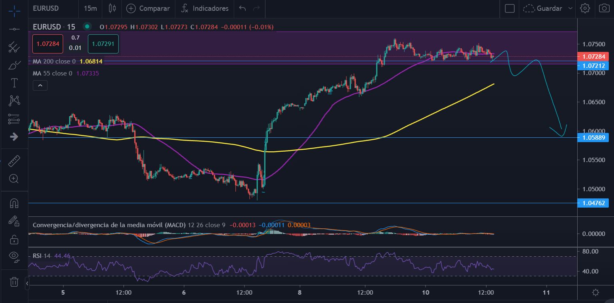Click the MA 200 value 1.06814
This screenshot has height=303, width=614.
(91, 61)
